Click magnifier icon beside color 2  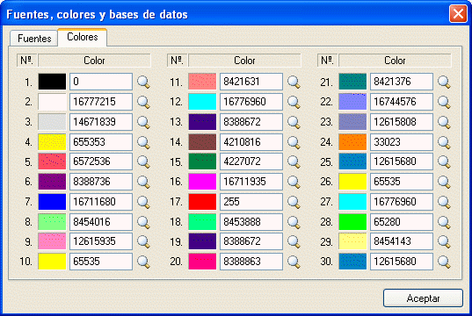click(143, 102)
